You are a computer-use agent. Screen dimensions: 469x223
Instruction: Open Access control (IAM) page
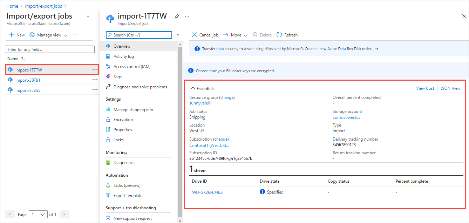point(132,67)
